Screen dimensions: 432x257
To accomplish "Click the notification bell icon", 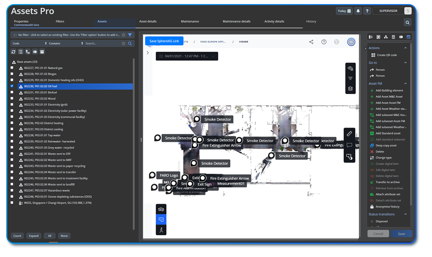I will point(358,11).
